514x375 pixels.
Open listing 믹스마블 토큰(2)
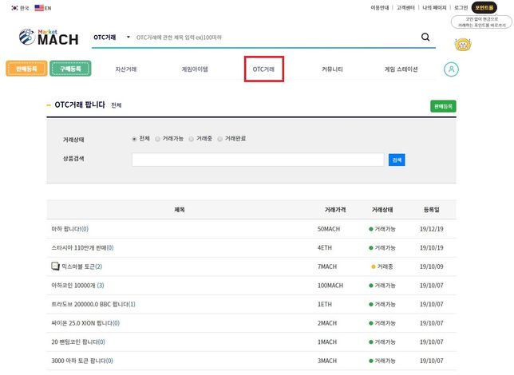82,266
